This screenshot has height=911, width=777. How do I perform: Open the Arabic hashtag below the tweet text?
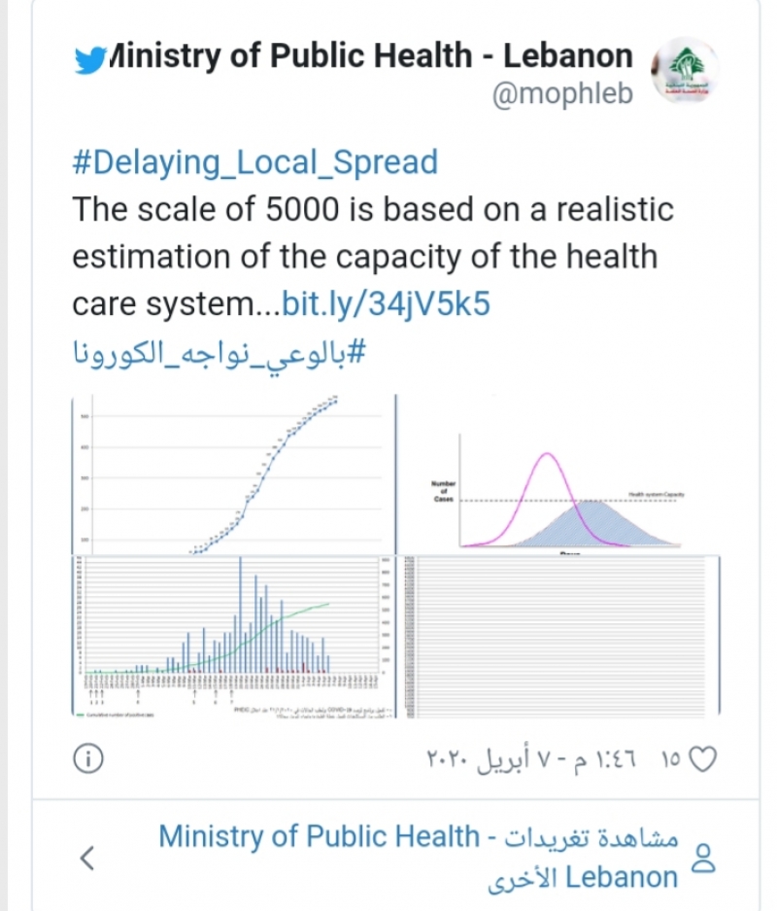pyautogui.click(x=219, y=352)
